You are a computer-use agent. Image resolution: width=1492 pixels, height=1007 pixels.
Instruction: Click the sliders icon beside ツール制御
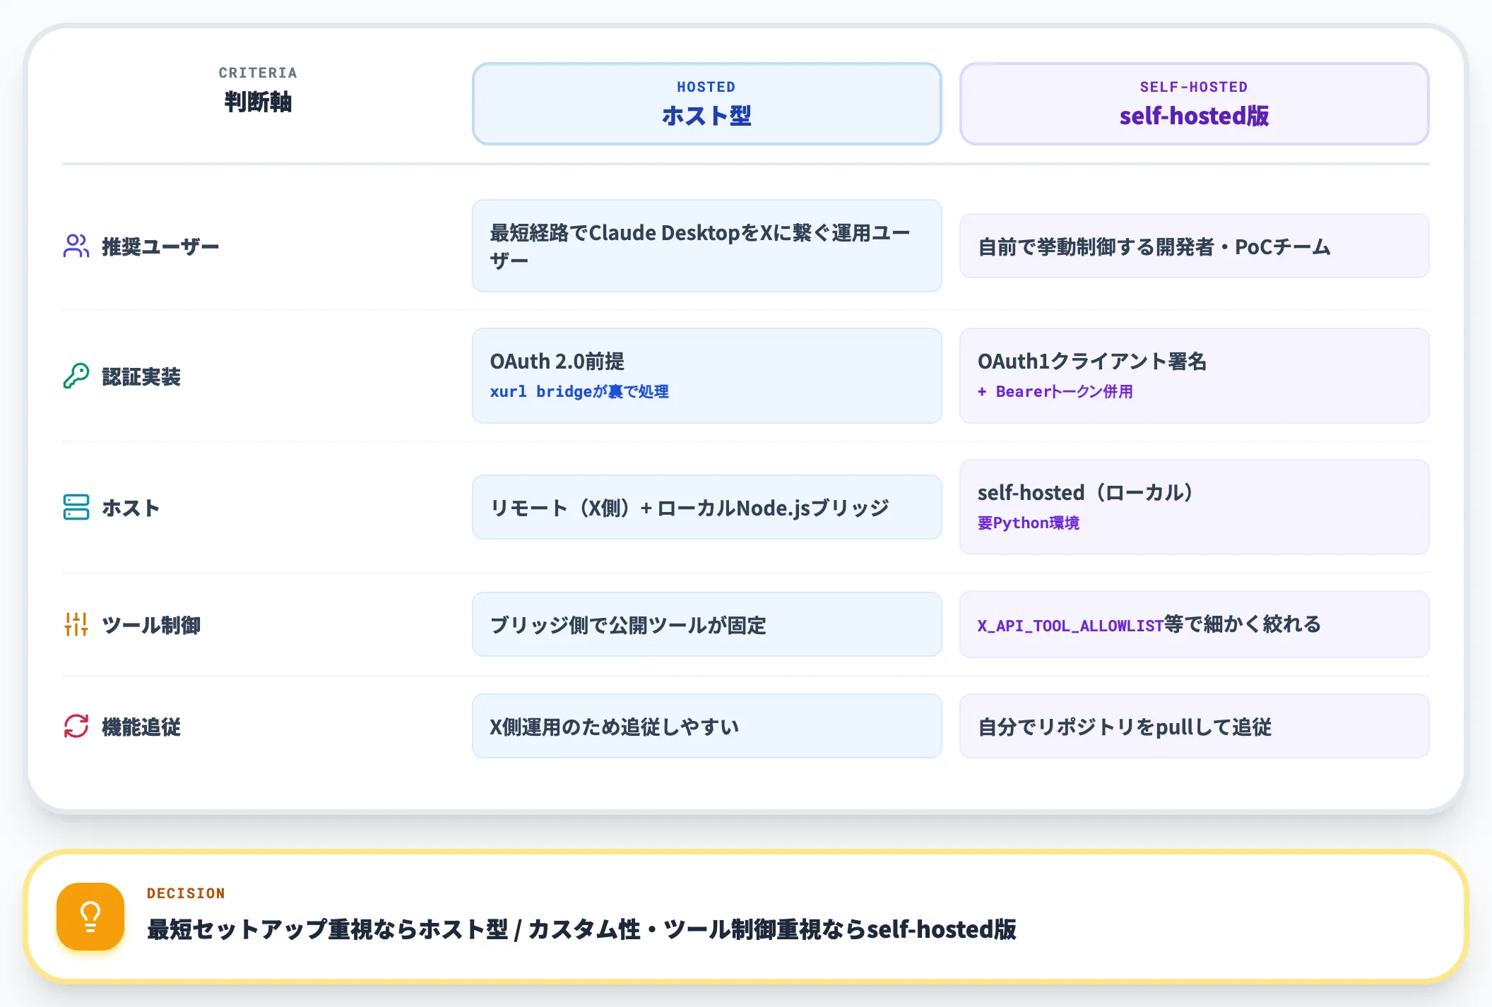(x=76, y=624)
